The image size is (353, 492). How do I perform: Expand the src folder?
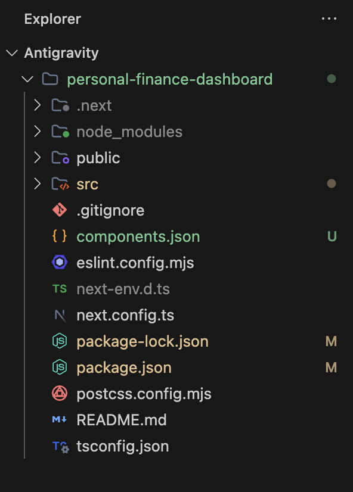(37, 183)
